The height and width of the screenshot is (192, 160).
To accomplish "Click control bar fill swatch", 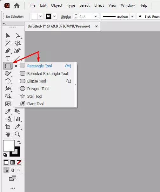I will (34, 16).
